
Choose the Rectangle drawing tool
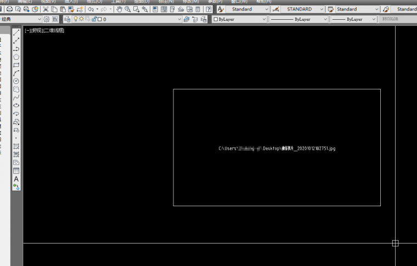(16, 65)
